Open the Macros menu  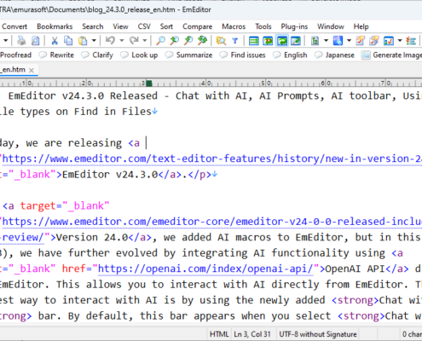pyautogui.click(x=234, y=26)
